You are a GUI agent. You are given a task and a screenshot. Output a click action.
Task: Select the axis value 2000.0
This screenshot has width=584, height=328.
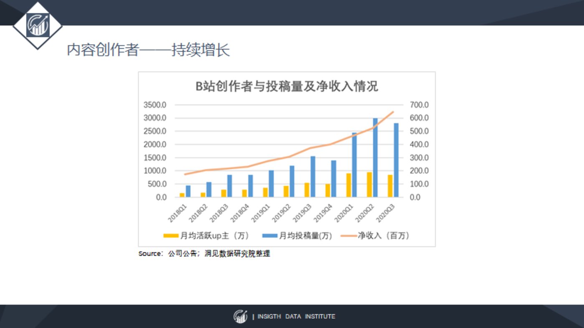(155, 145)
